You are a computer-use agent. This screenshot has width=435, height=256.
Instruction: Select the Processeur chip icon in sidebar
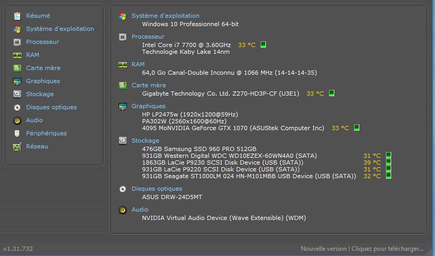point(17,42)
